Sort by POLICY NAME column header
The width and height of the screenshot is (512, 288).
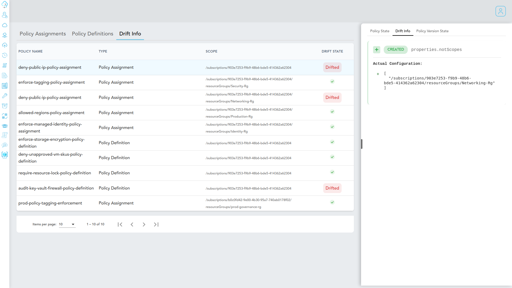pos(30,51)
